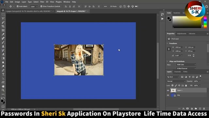The width and height of the screenshot is (209, 118).
Task: Select the Clone Stamp tool
Action: coord(3,47)
